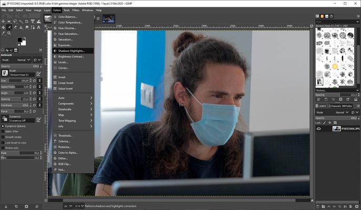
Task: Open the Levels adjustment
Action: [73, 62]
